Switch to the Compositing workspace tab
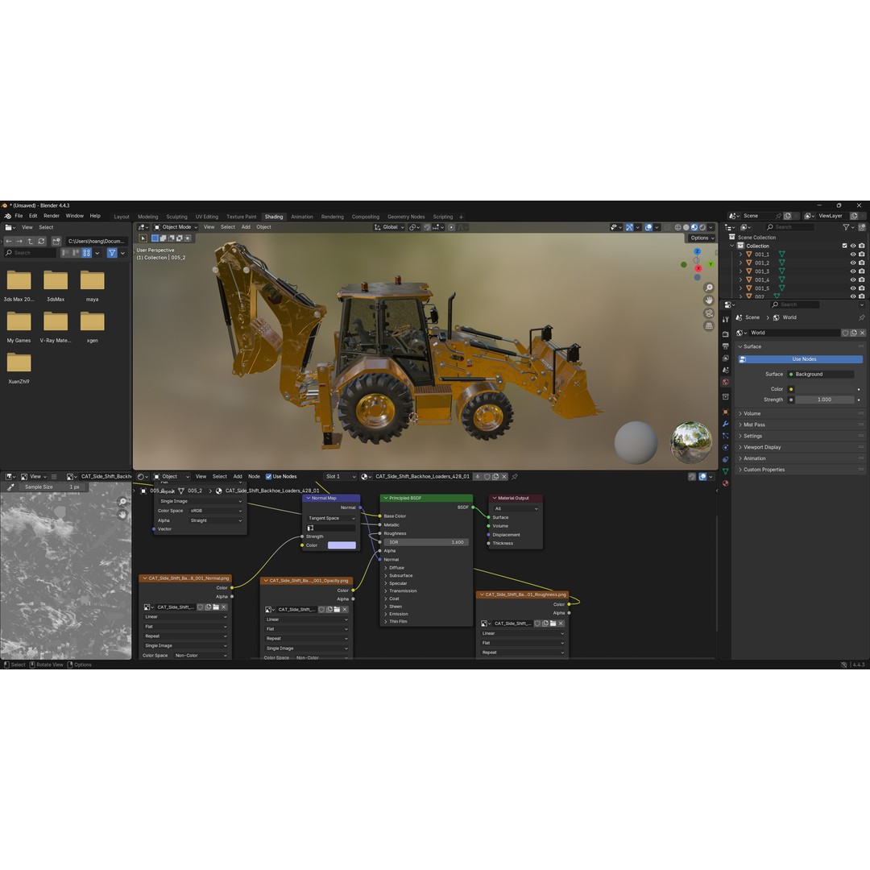The width and height of the screenshot is (870, 870). click(366, 217)
